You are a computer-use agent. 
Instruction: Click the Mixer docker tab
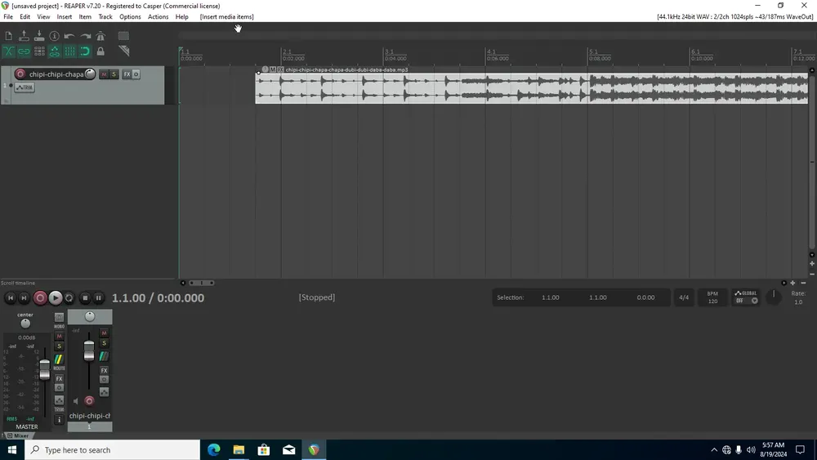(x=18, y=435)
